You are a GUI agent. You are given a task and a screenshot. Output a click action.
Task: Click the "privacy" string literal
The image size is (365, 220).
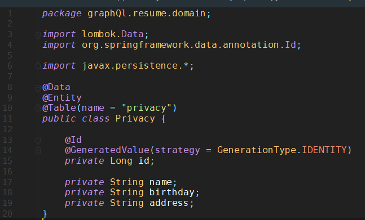(x=147, y=108)
